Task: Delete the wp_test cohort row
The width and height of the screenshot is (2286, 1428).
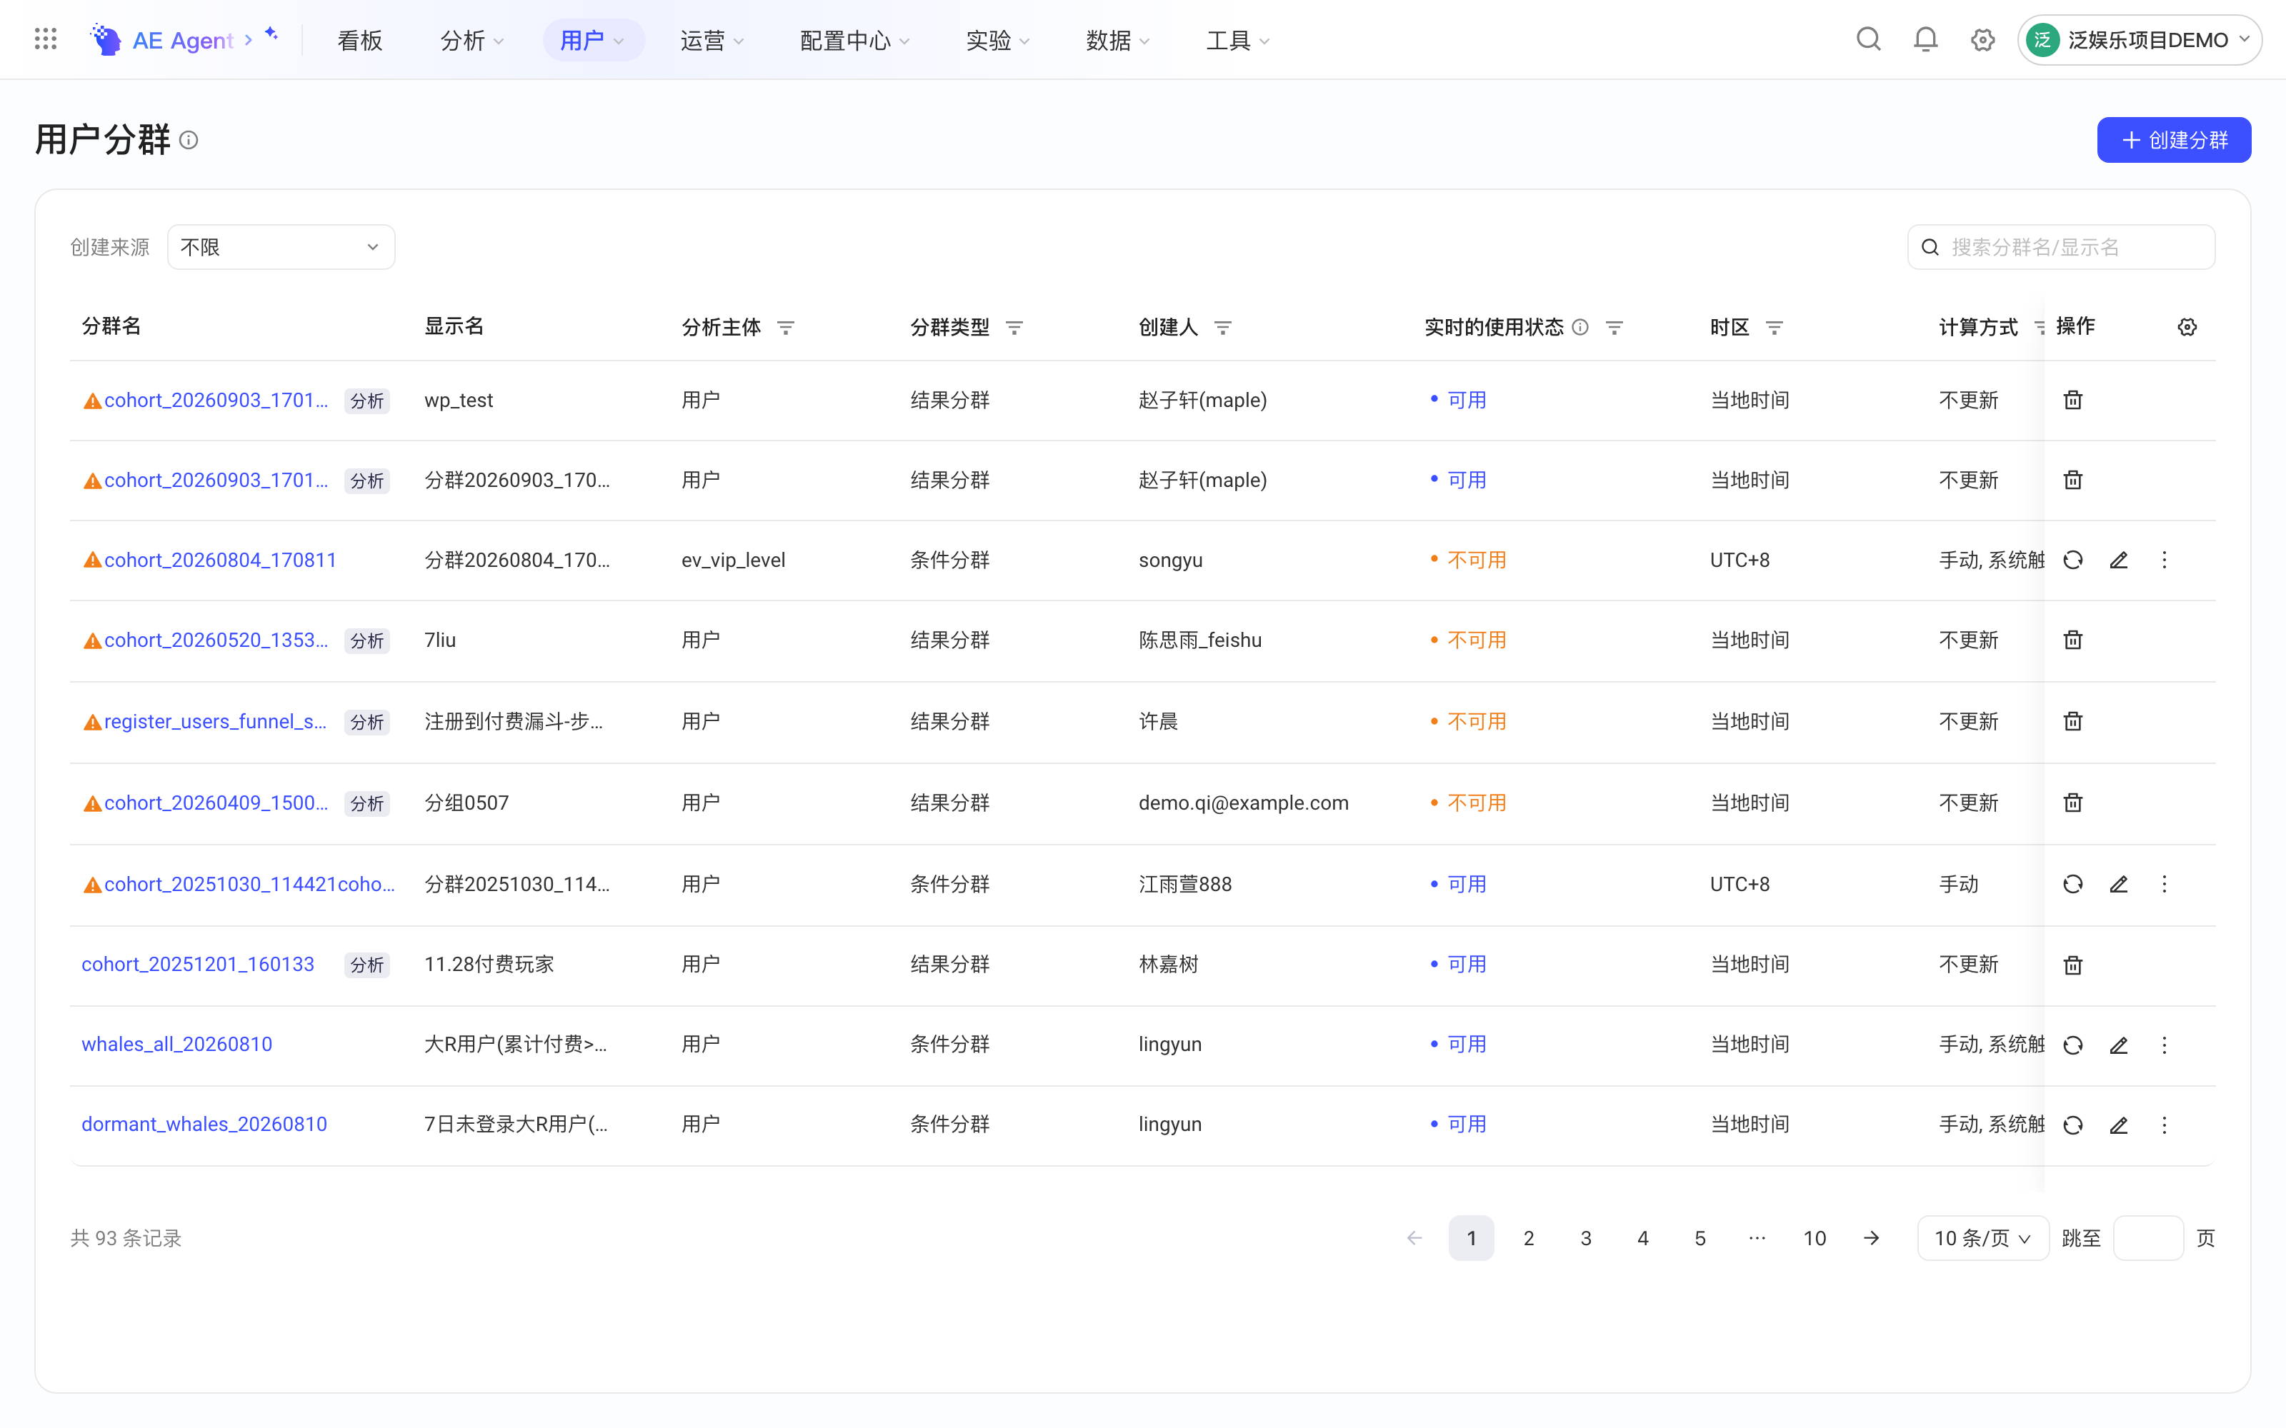Action: click(2072, 401)
